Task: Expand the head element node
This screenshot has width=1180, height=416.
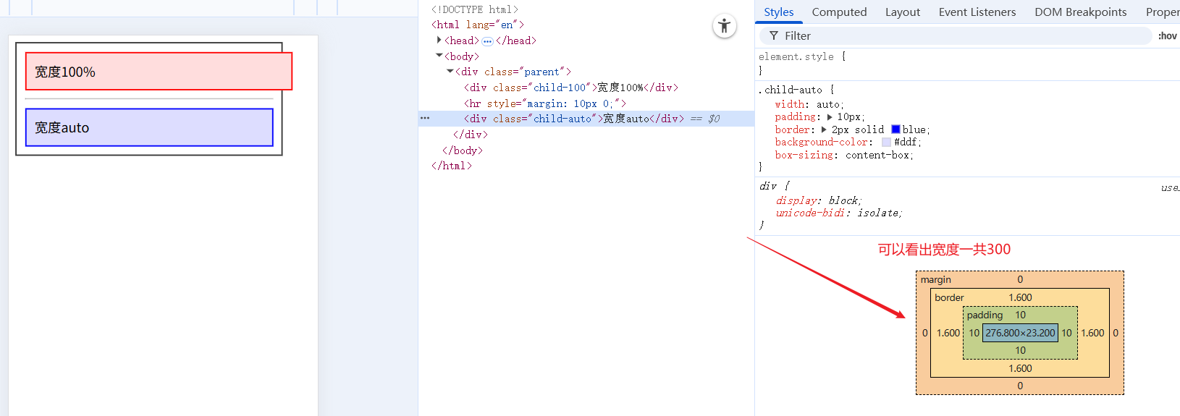Action: pos(439,41)
